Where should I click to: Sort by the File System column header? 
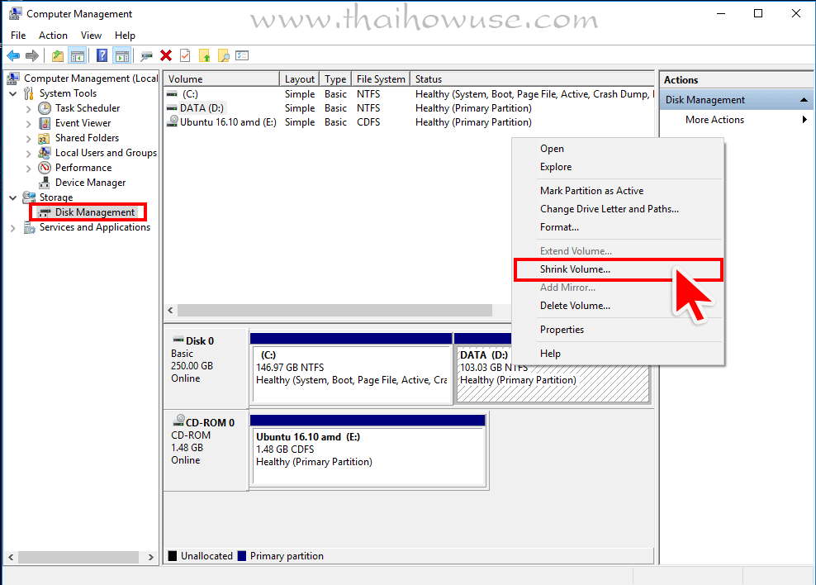click(x=381, y=79)
